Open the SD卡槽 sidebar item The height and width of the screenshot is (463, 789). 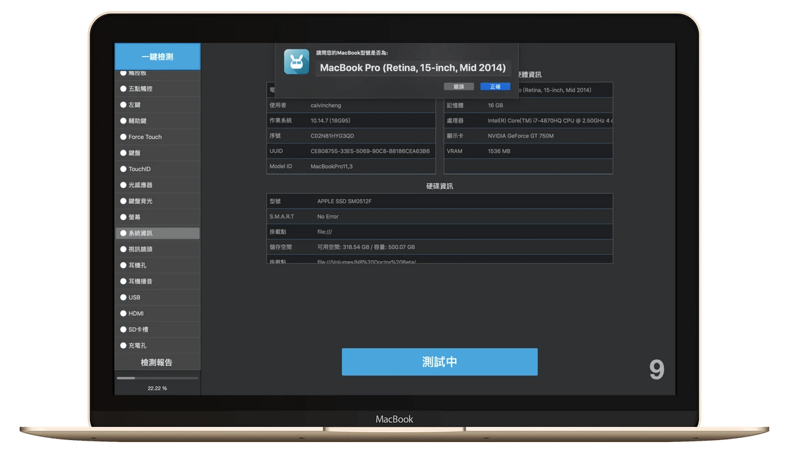tap(158, 329)
